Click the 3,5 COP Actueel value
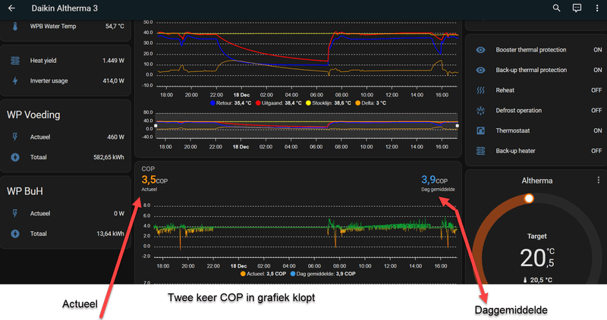The image size is (607, 320). 155,180
